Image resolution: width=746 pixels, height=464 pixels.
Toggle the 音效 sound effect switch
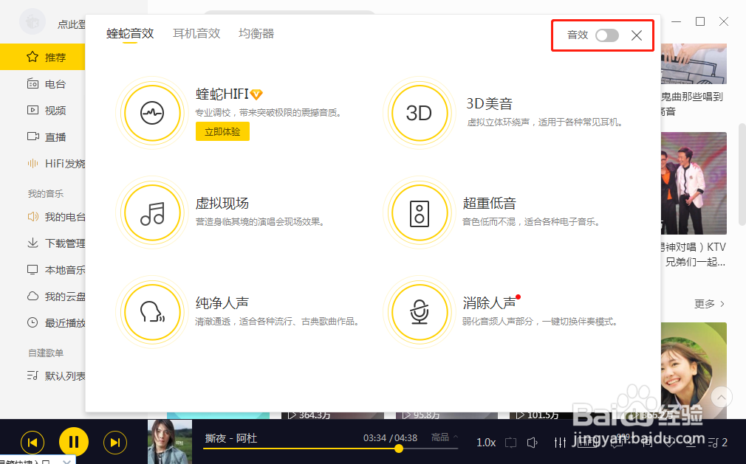(x=606, y=35)
